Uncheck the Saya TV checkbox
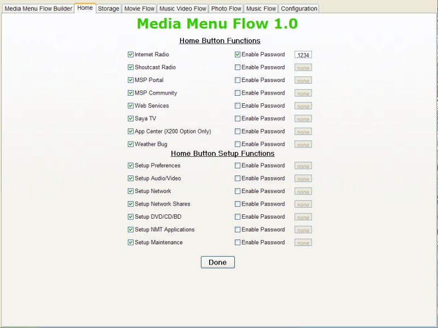This screenshot has width=438, height=328. [131, 119]
